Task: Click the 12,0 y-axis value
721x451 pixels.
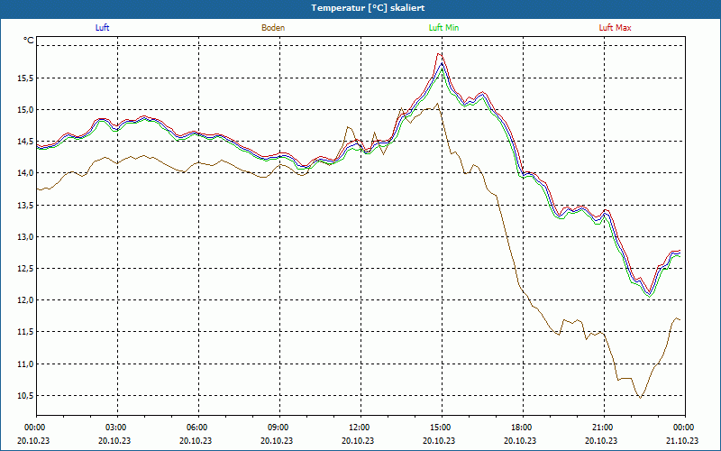Action: click(x=26, y=300)
